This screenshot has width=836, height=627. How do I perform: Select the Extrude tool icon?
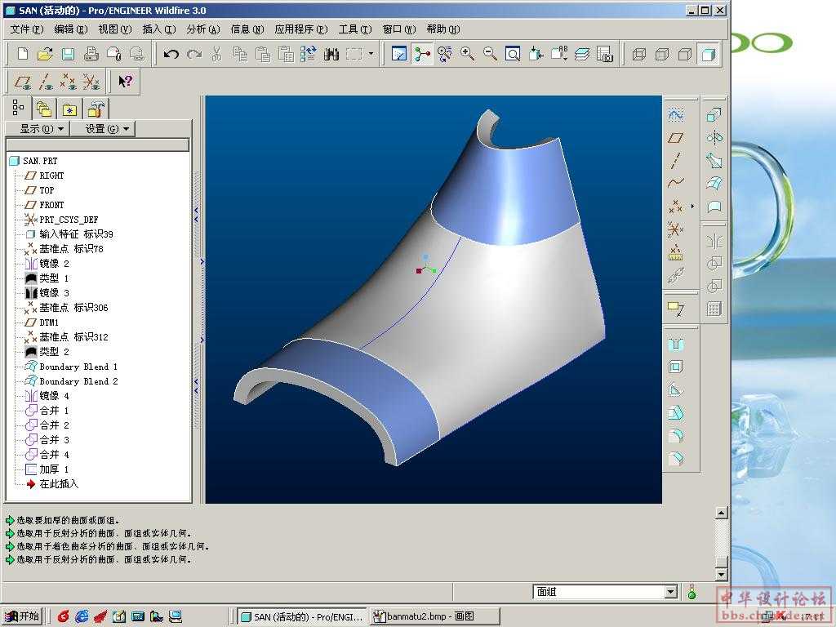[714, 114]
